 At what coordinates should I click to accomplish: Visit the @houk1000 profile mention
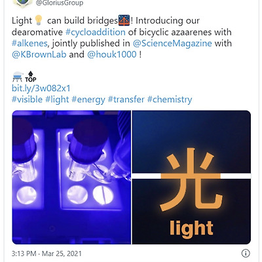tap(112, 54)
